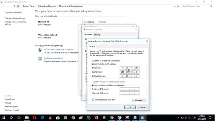The image size is (215, 121).
Task: Select General tab in IPv4 Properties
Action: [x=92, y=46]
